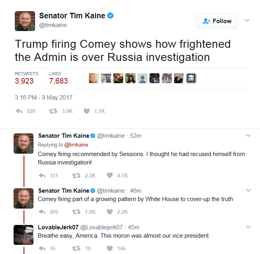Open the skull-and-crossbones liker avatar
Image resolution: width=260 pixels, height=254 pixels.
coord(191,78)
